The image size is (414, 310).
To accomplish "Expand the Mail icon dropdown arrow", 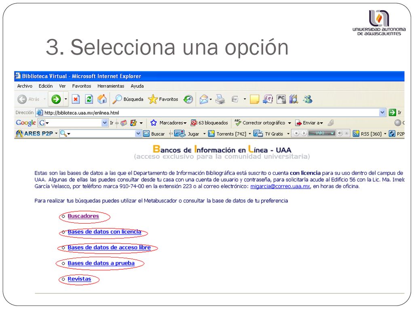I will [x=211, y=100].
